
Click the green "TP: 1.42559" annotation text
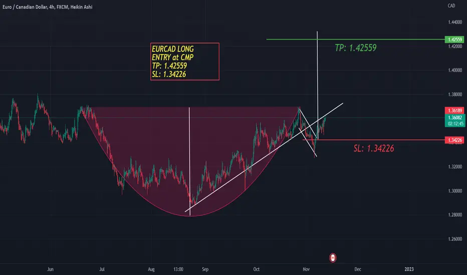pyautogui.click(x=356, y=48)
